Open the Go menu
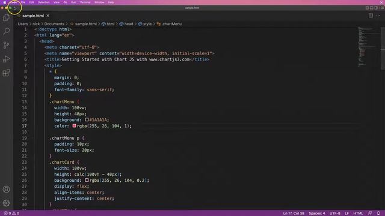The image size is (385, 216). click(x=66, y=2)
